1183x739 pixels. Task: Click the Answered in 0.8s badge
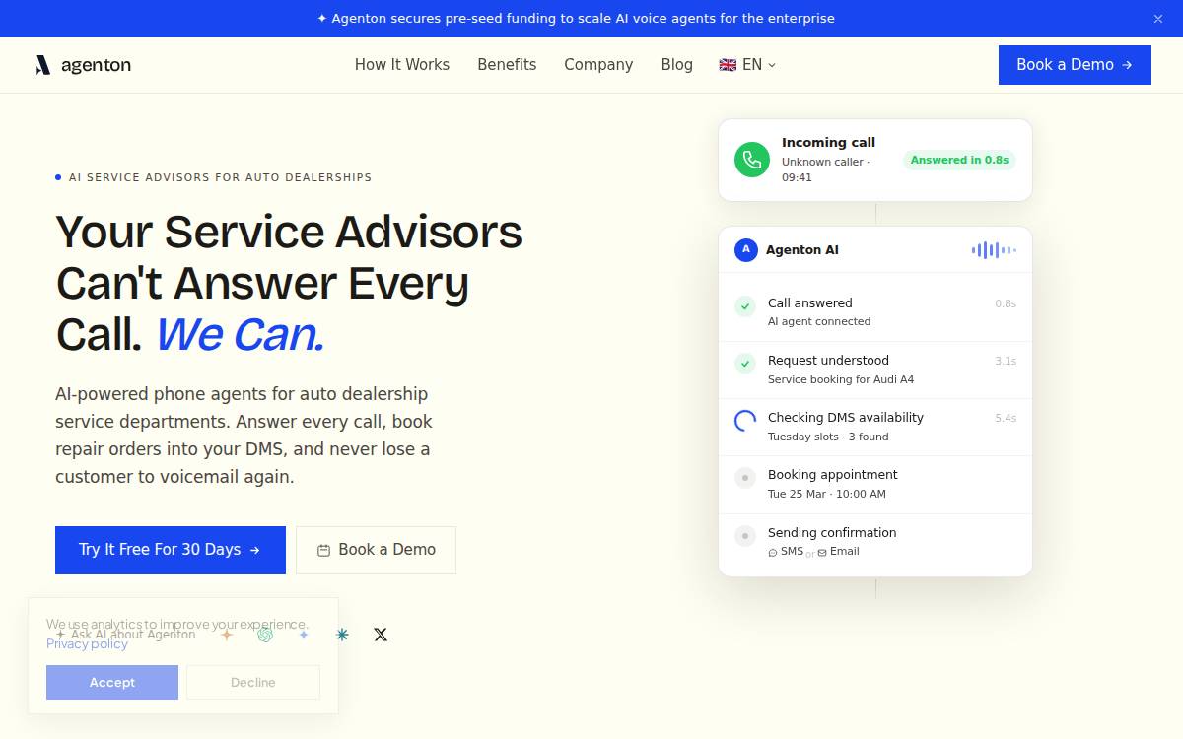click(x=959, y=160)
